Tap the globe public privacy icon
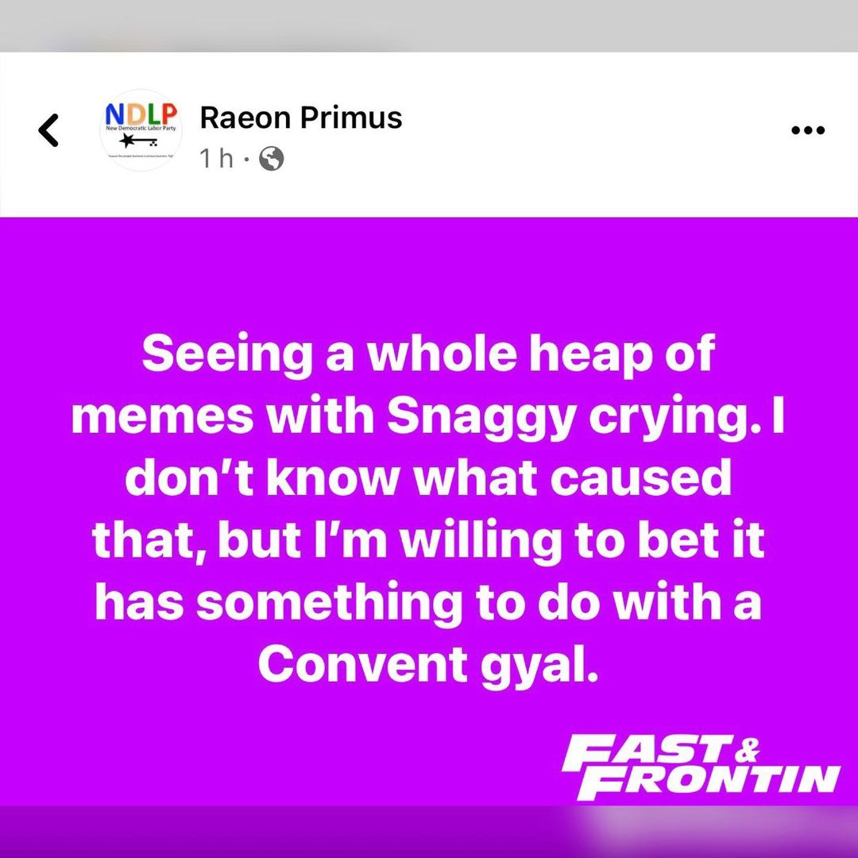Viewport: 858px width, 858px height. (272, 159)
